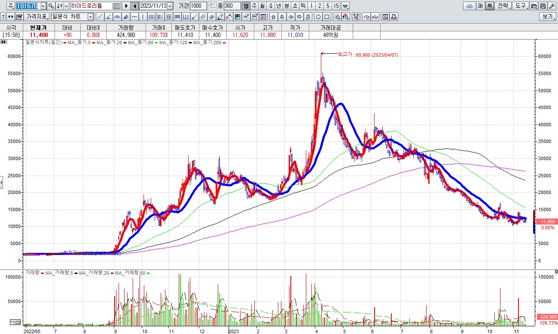Image resolution: width=558 pixels, height=334 pixels.
Task: Click the cloud icon button
Action: [x=470, y=6]
